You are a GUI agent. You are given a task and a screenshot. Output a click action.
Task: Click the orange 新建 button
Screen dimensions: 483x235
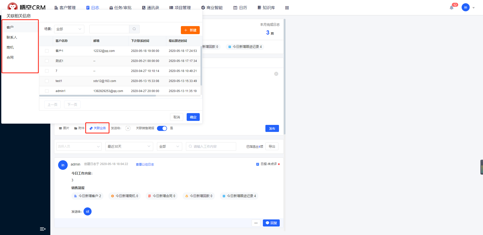pos(190,30)
